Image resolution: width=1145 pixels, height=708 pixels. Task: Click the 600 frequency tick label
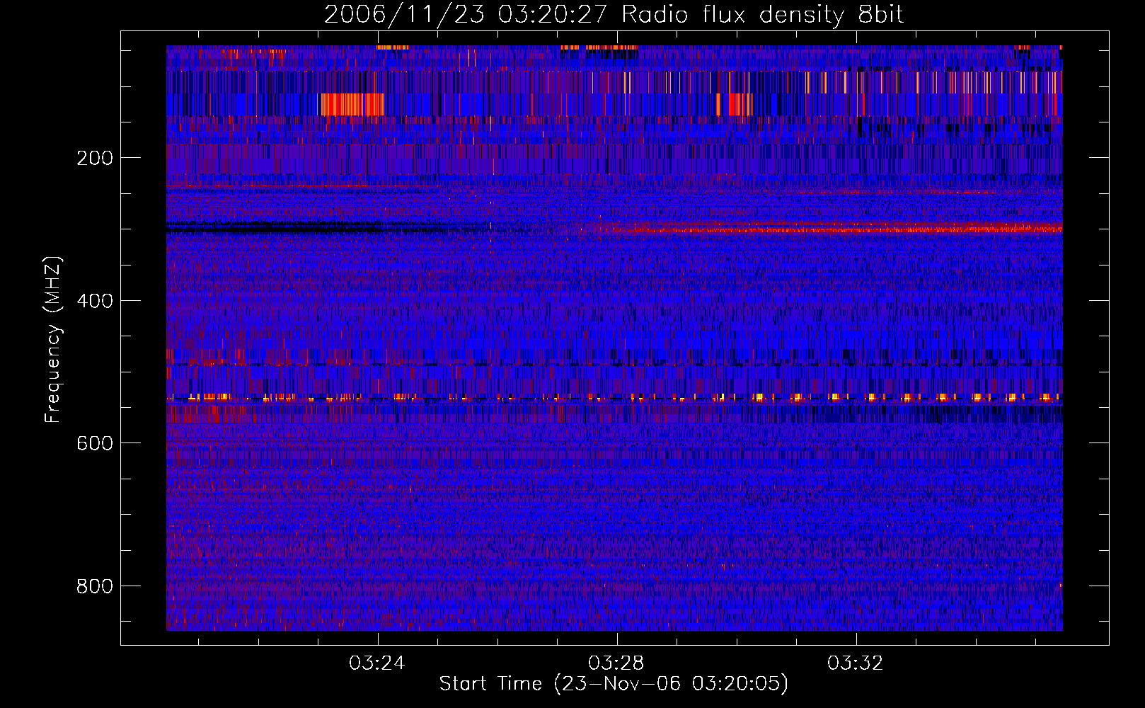tap(95, 443)
